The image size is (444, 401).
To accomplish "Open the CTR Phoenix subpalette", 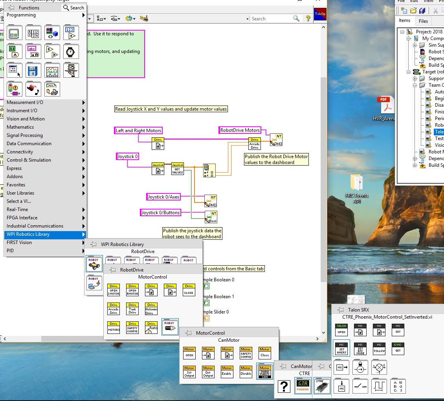I will tap(303, 386).
